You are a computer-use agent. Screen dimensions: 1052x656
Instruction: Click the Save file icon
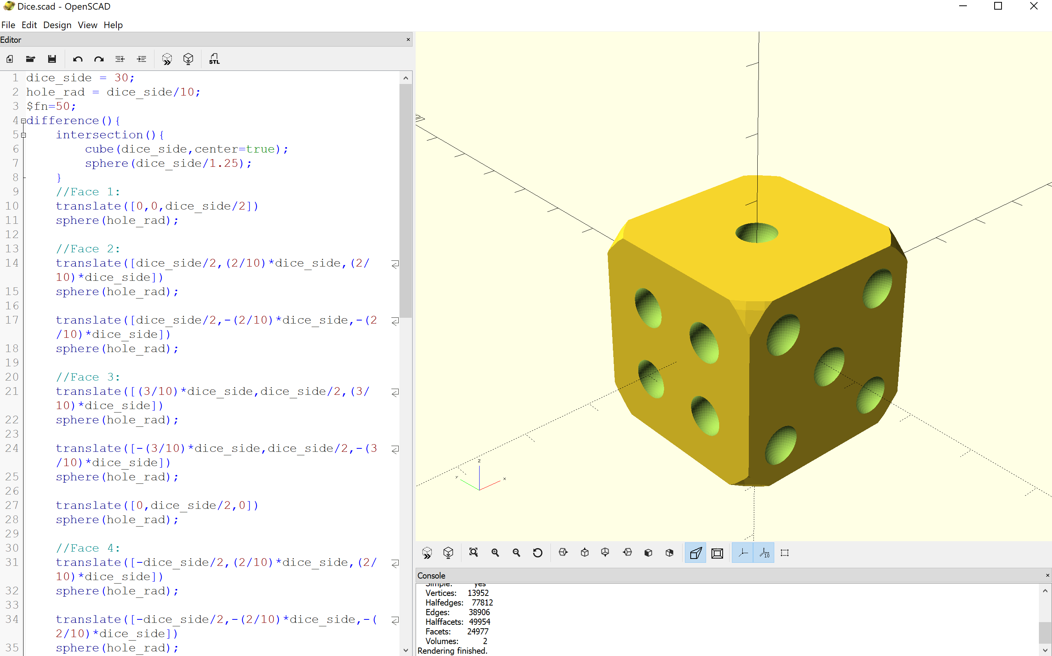point(52,59)
